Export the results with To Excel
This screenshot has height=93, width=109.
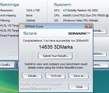[56, 76]
